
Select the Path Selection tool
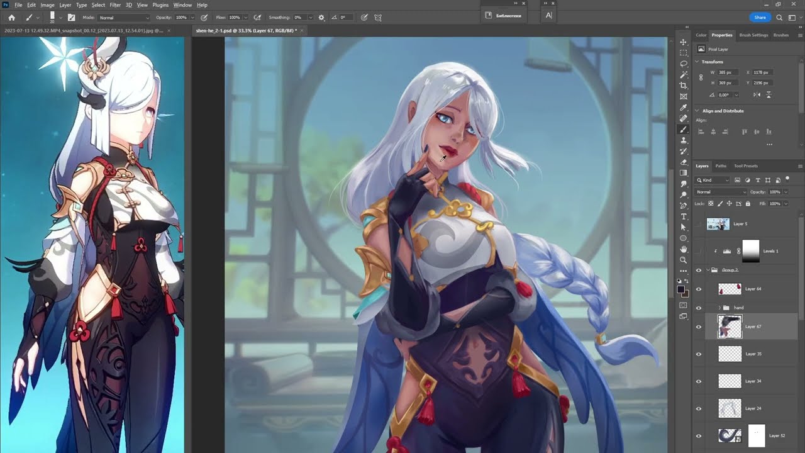684,227
